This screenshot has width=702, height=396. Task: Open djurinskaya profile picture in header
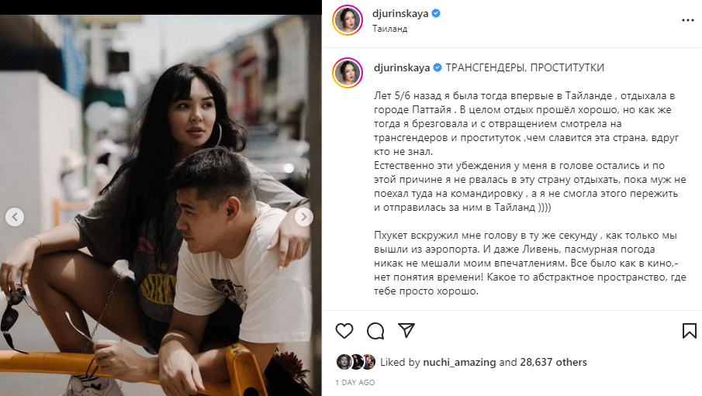click(x=348, y=20)
